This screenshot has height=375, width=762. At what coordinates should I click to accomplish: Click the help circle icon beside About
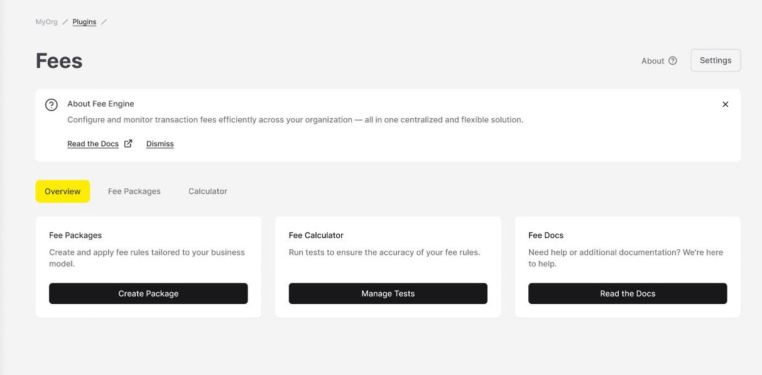pos(673,61)
